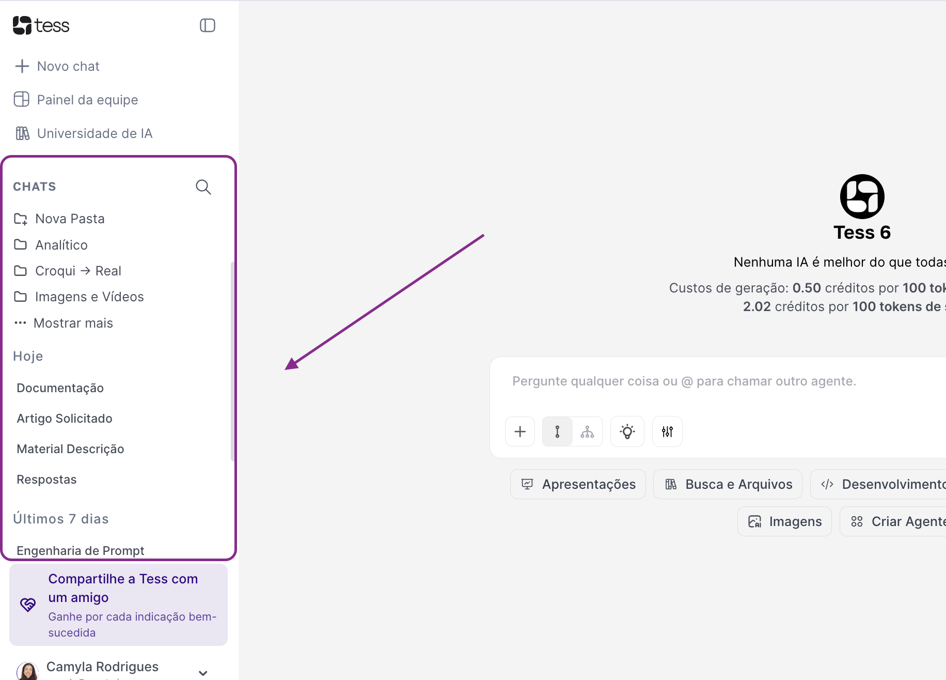Create a folder using the Nova Pasta icon
The width and height of the screenshot is (946, 680).
point(21,219)
